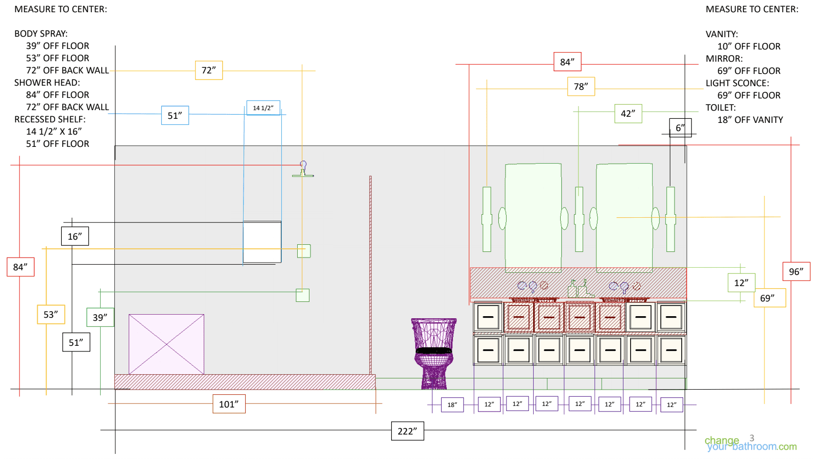Click the BODY SPRAY: heading
The width and height of the screenshot is (816, 459).
point(41,34)
